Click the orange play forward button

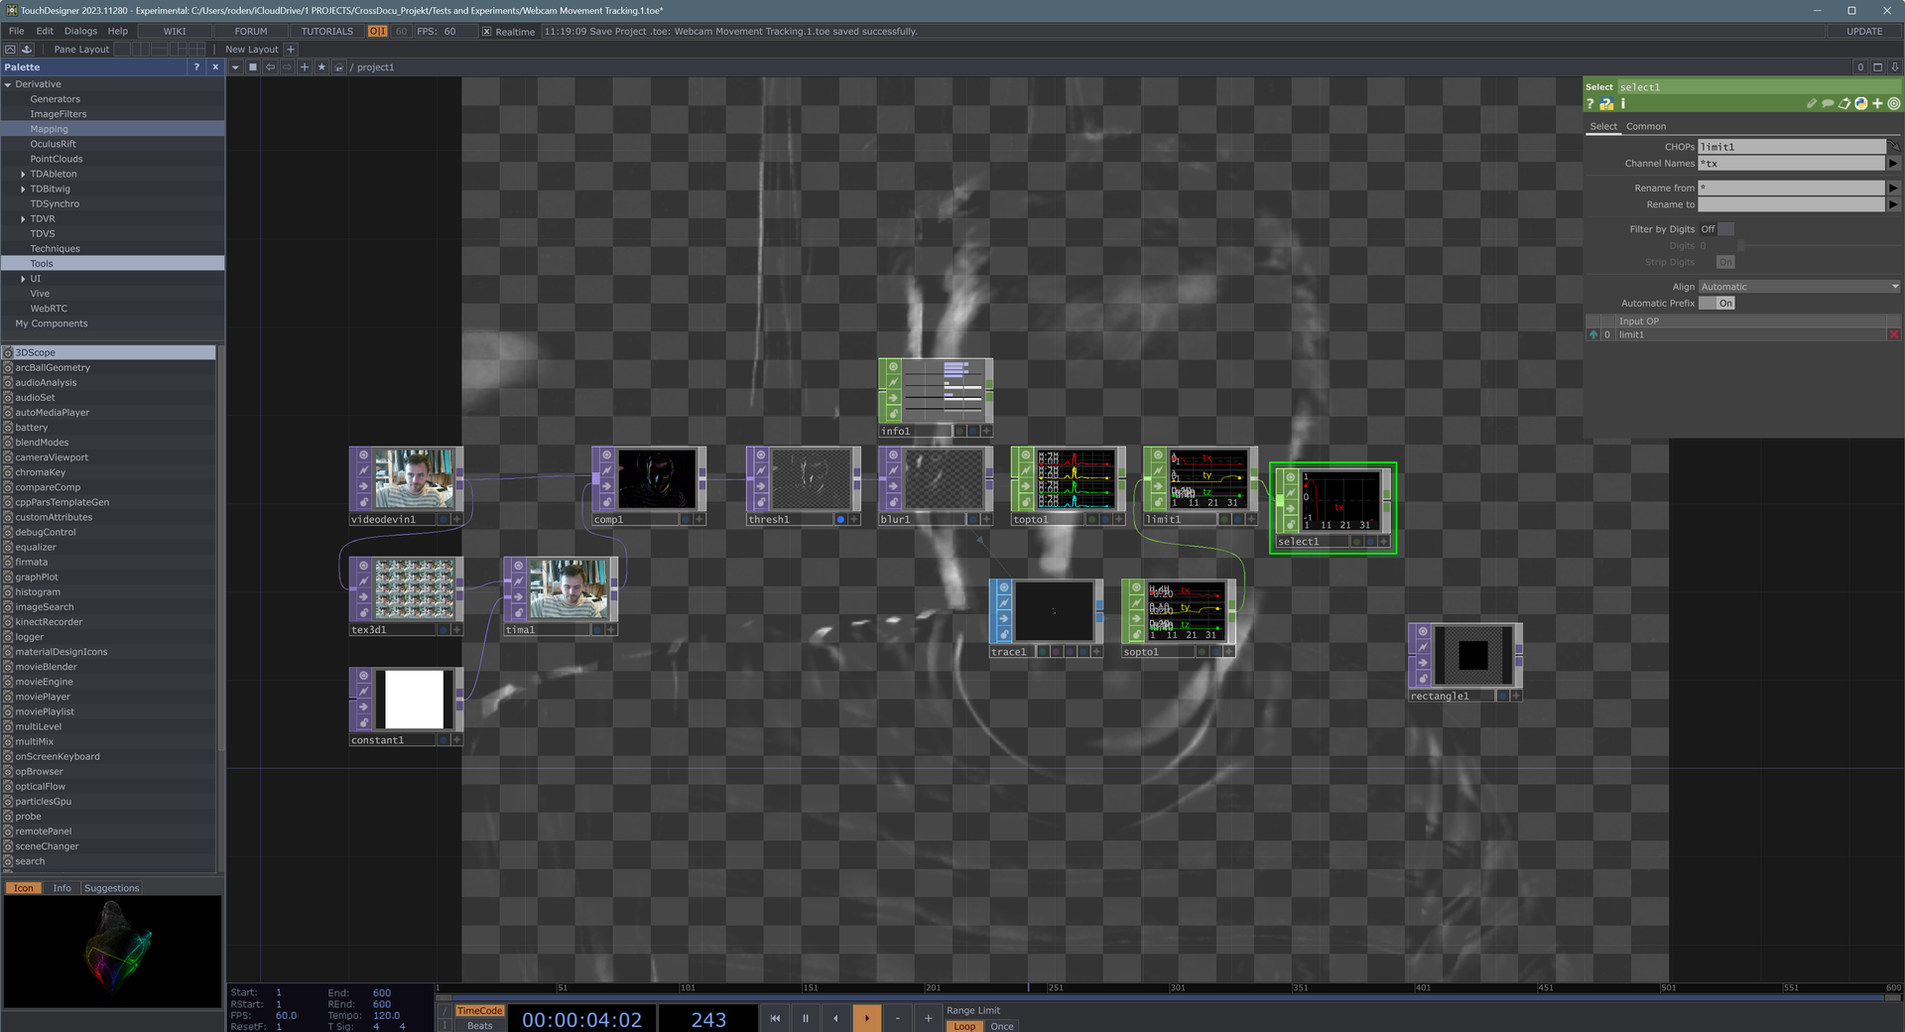(867, 1018)
